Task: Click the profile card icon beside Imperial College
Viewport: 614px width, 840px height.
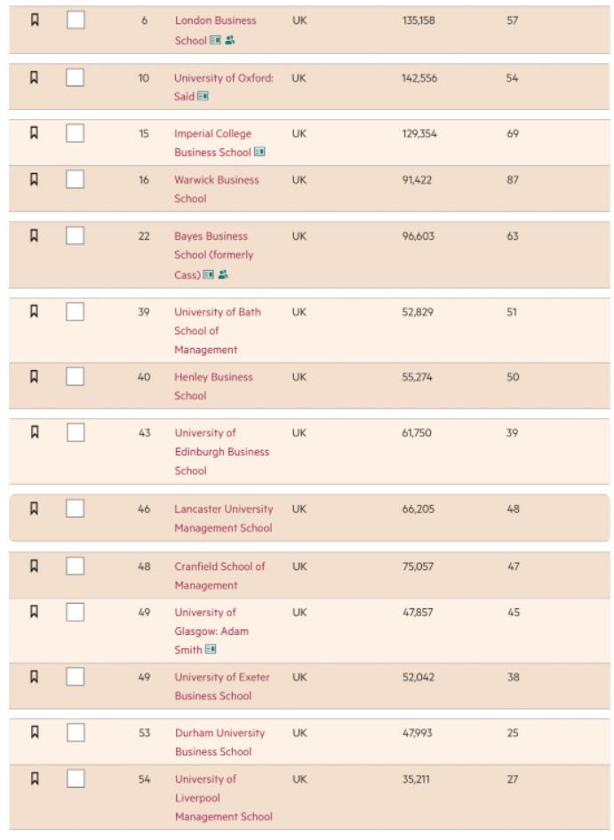Action: pos(259,152)
